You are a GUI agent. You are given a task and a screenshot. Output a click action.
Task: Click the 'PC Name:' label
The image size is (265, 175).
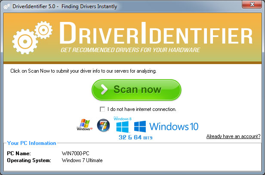19,154
